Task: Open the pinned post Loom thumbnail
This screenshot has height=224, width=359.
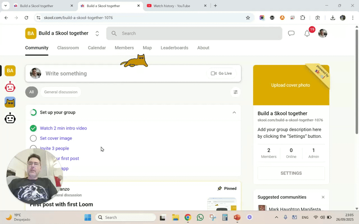Action: (x=222, y=204)
